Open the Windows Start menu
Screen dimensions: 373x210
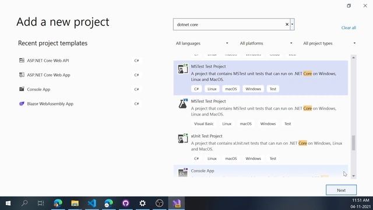click(x=8, y=203)
